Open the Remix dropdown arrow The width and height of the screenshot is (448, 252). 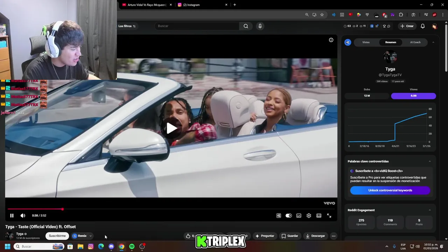(90, 236)
